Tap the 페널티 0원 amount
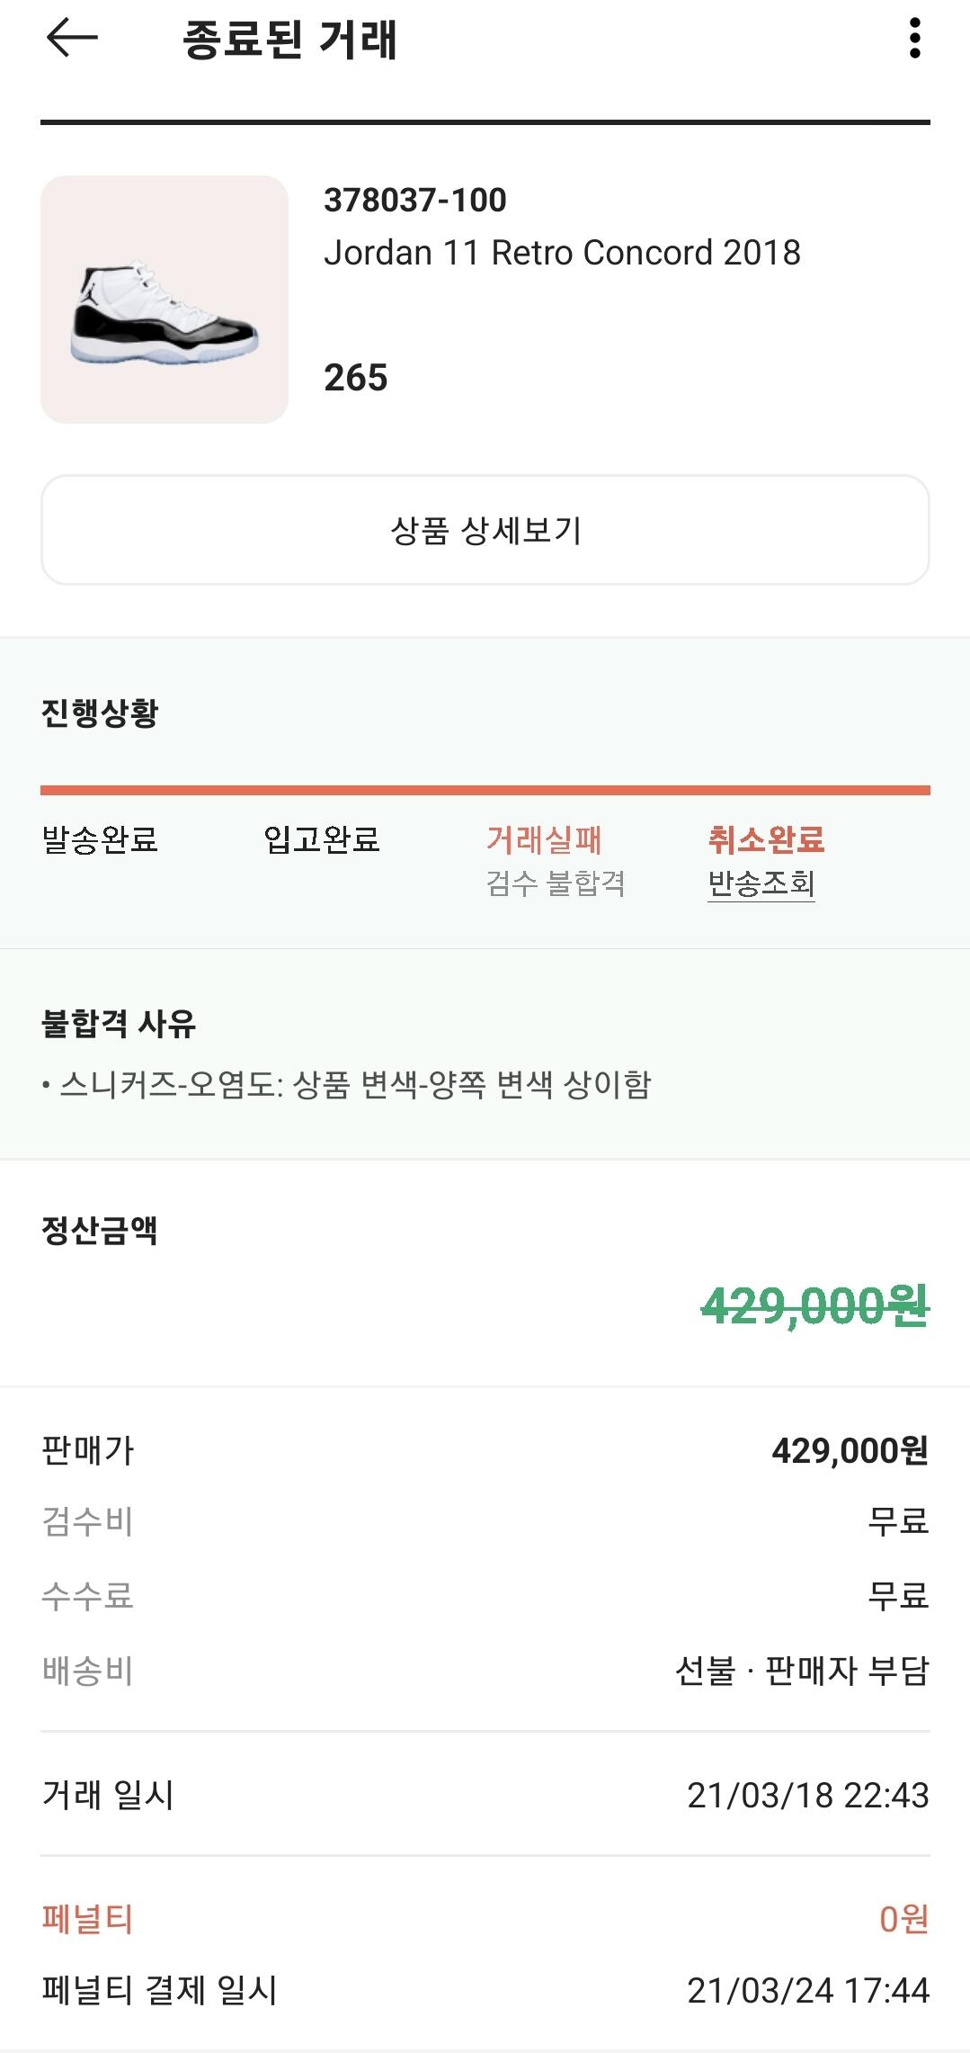Screen dimensions: 970x2053 point(903,1919)
